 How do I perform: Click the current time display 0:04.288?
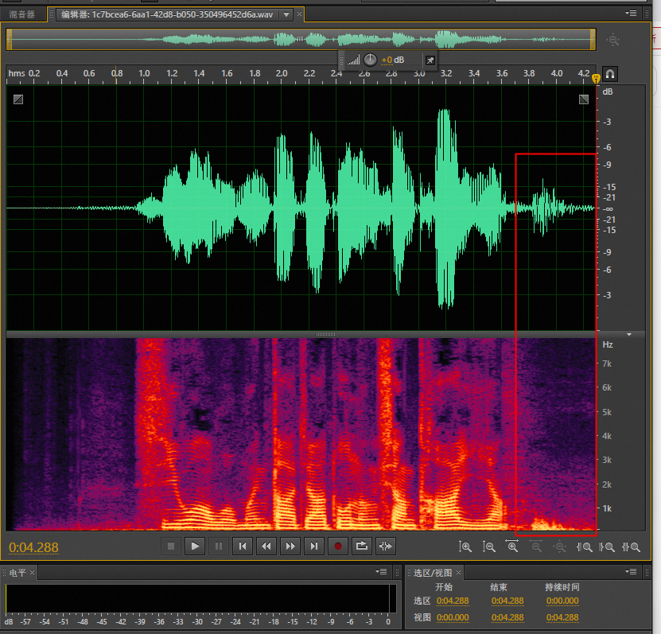[33, 547]
